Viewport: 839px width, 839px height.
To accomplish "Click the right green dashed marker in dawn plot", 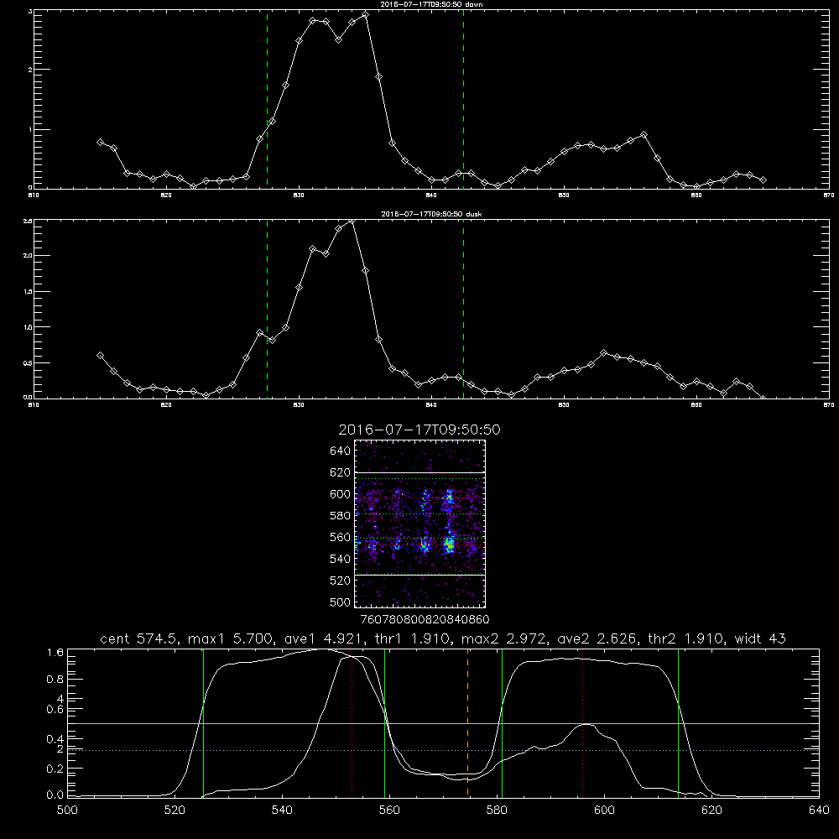I will tap(463, 100).
